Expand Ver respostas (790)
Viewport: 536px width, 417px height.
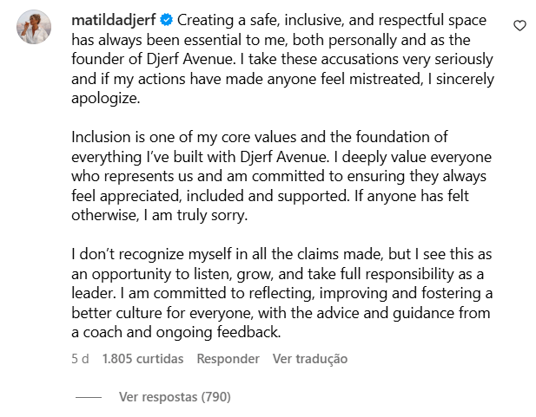point(175,397)
